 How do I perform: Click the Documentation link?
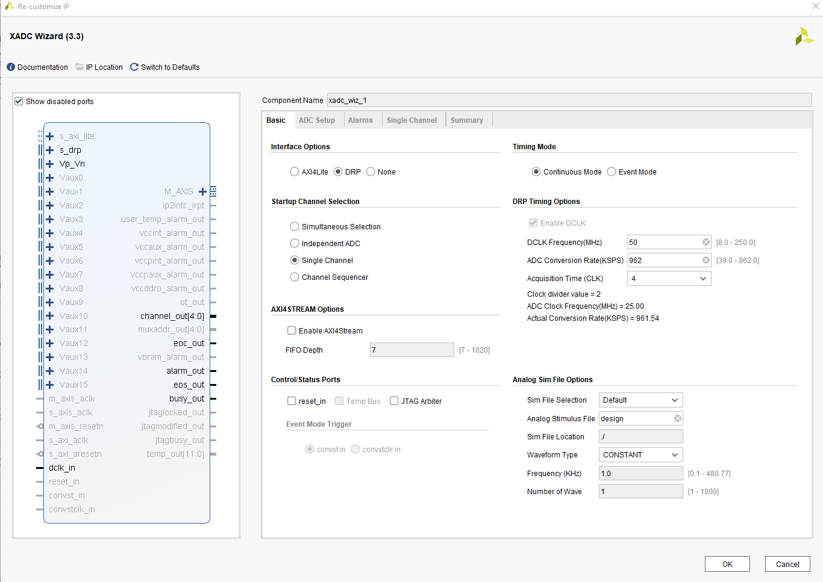click(x=43, y=67)
